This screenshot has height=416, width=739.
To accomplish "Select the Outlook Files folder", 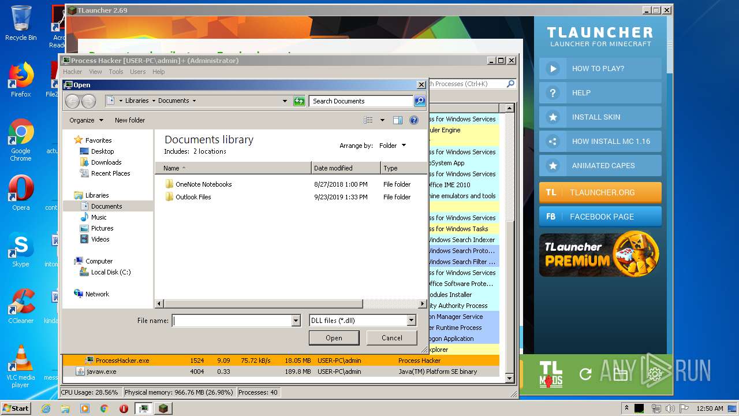I will pos(193,197).
